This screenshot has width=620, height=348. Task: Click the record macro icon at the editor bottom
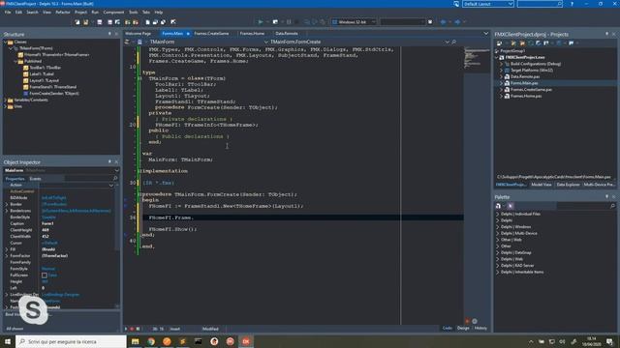pyautogui.click(x=132, y=329)
